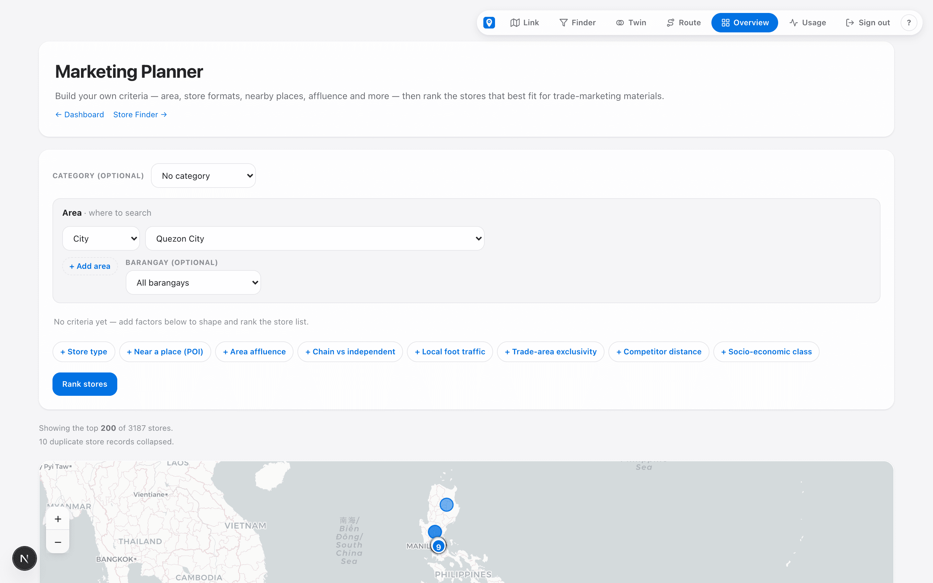The height and width of the screenshot is (583, 933).
Task: Click the Rank stores button
Action: (x=85, y=384)
